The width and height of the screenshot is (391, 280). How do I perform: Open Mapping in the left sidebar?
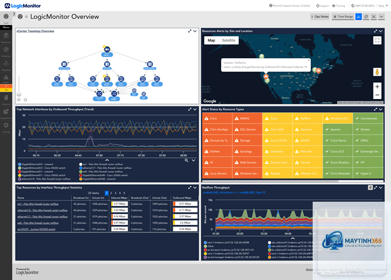(6, 65)
